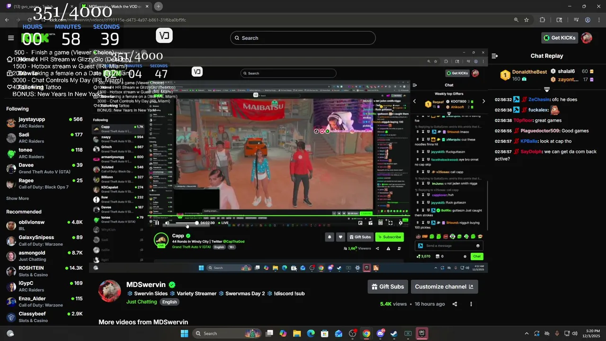The height and width of the screenshot is (341, 606).
Task: Open the Chrome three-dot menu
Action: (x=599, y=20)
